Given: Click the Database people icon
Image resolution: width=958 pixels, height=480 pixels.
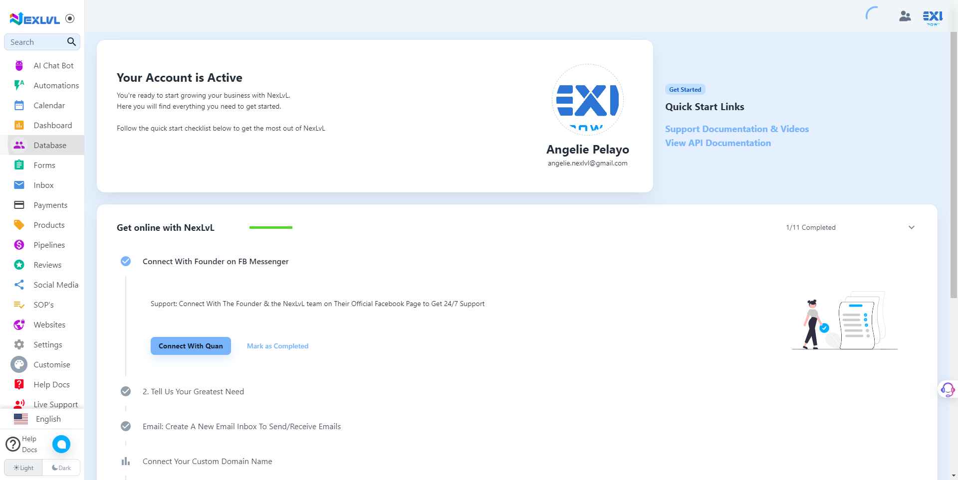Looking at the screenshot, I should click(x=19, y=145).
